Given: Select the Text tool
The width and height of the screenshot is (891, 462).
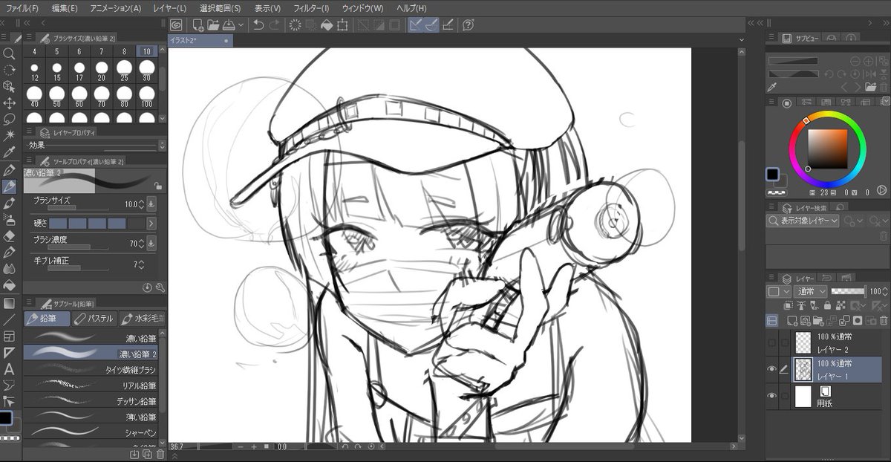Looking at the screenshot, I should 9,368.
